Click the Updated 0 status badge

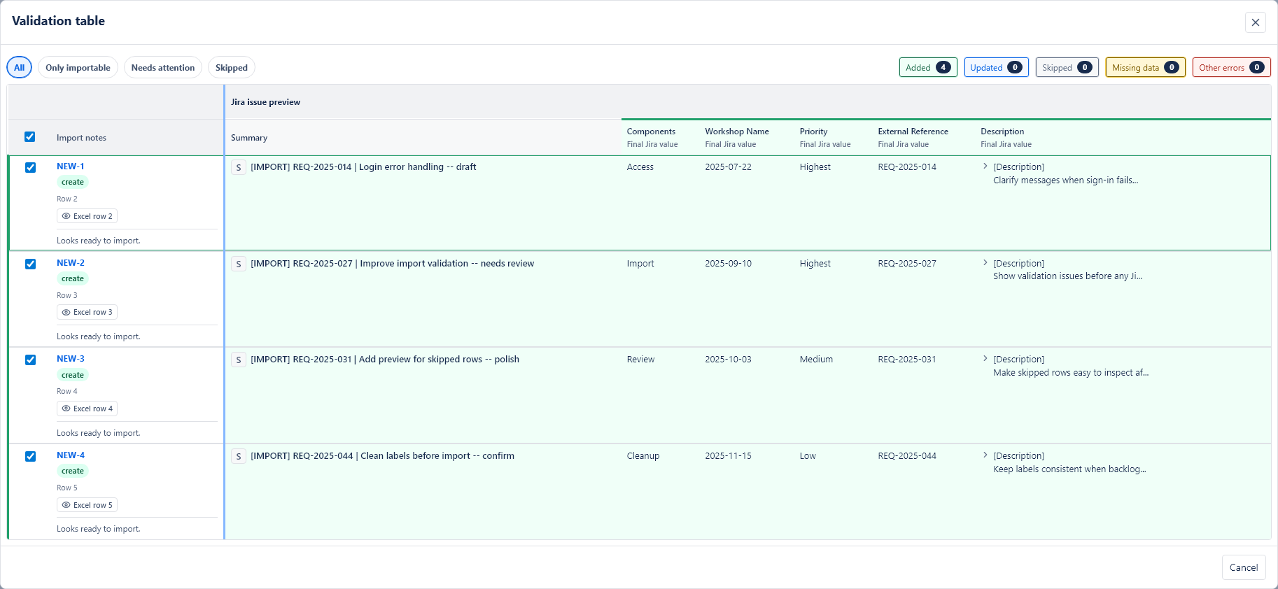coord(996,67)
